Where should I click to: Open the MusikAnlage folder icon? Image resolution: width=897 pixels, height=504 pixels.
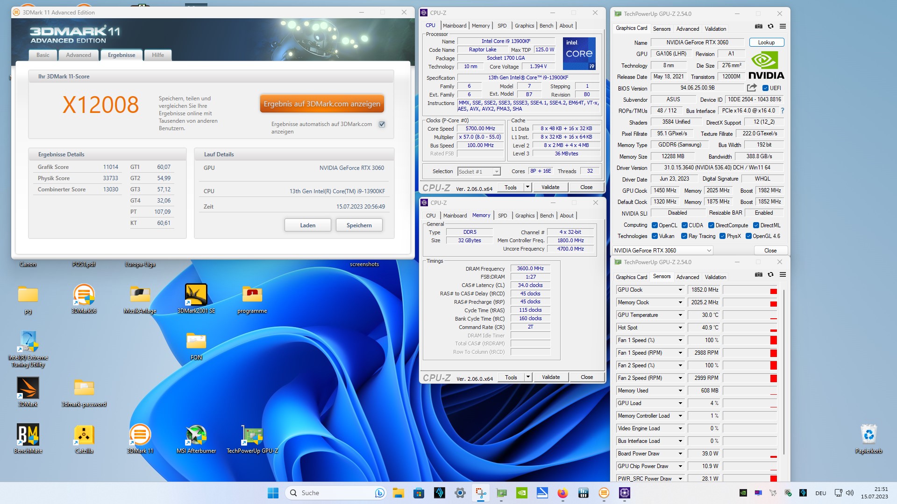[140, 299]
